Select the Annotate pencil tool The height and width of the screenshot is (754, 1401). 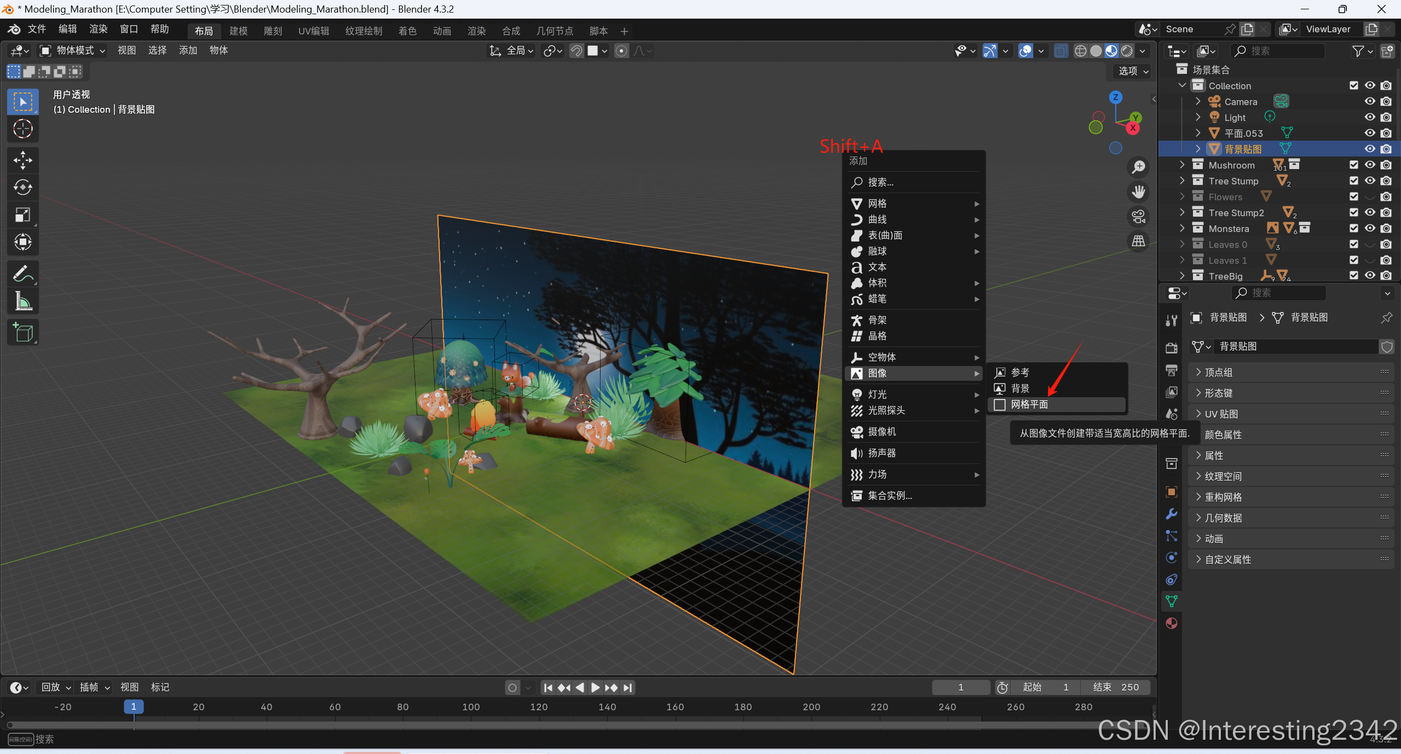[x=22, y=274]
